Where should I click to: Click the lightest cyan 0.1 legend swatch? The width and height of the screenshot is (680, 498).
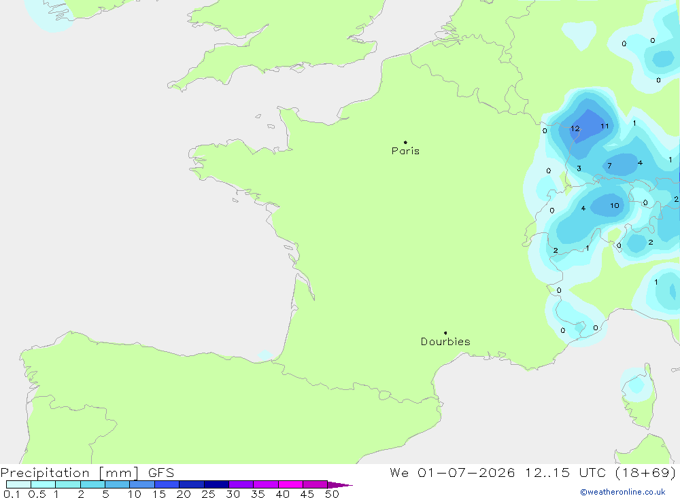pos(18,484)
